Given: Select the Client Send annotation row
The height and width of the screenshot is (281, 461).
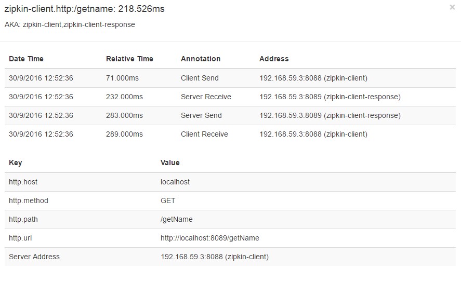Looking at the screenshot, I should pos(230,78).
